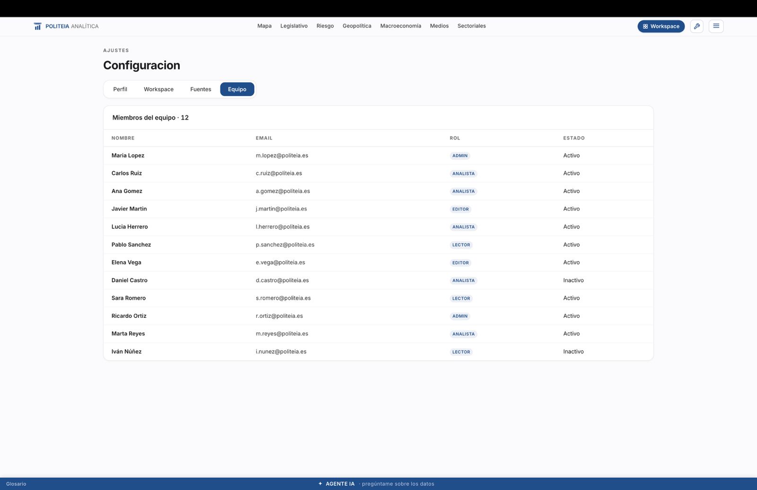This screenshot has width=757, height=490.
Task: Click email l.herrero@politeia.es
Action: (x=282, y=227)
